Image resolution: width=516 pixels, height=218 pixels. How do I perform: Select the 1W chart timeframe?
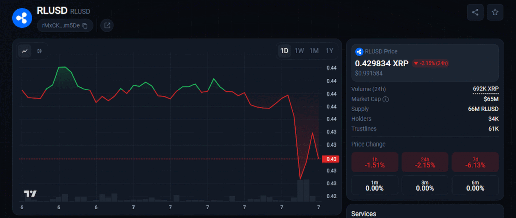pos(299,51)
